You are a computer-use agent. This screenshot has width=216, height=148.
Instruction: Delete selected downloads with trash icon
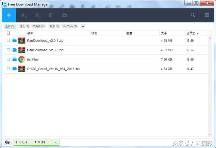click(51, 15)
